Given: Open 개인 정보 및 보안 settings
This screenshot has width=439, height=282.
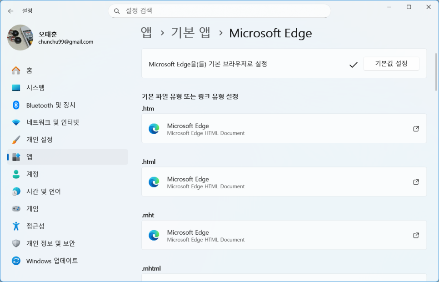Looking at the screenshot, I should 67,243.
